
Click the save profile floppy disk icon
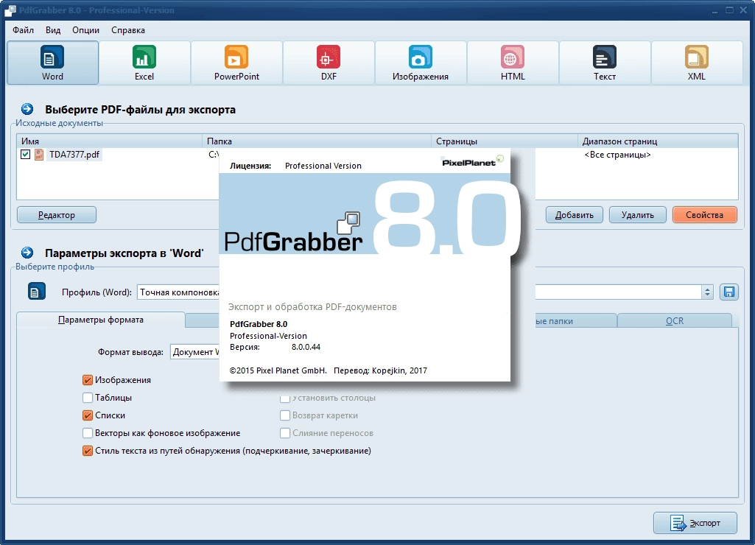pos(729,292)
